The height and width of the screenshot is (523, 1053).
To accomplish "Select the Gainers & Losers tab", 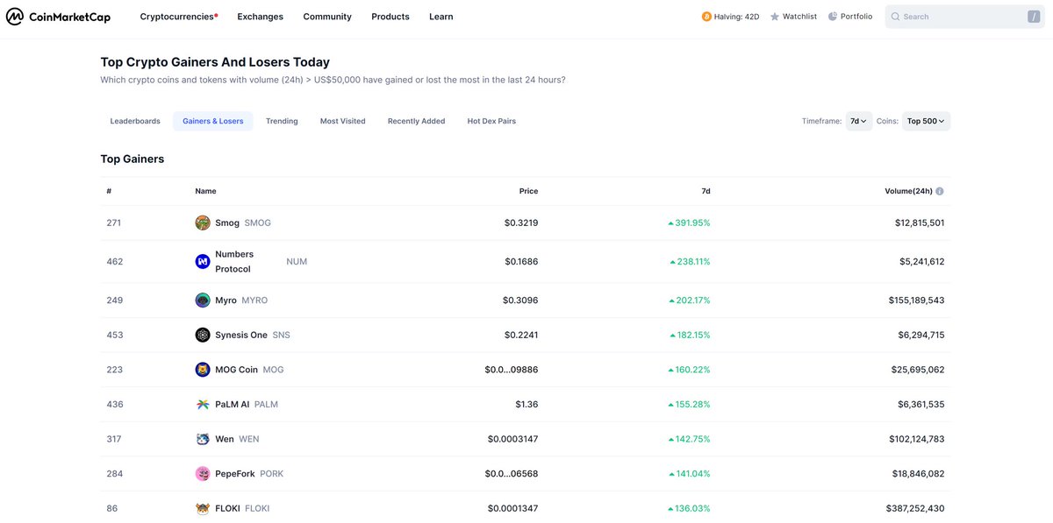I will pos(213,121).
